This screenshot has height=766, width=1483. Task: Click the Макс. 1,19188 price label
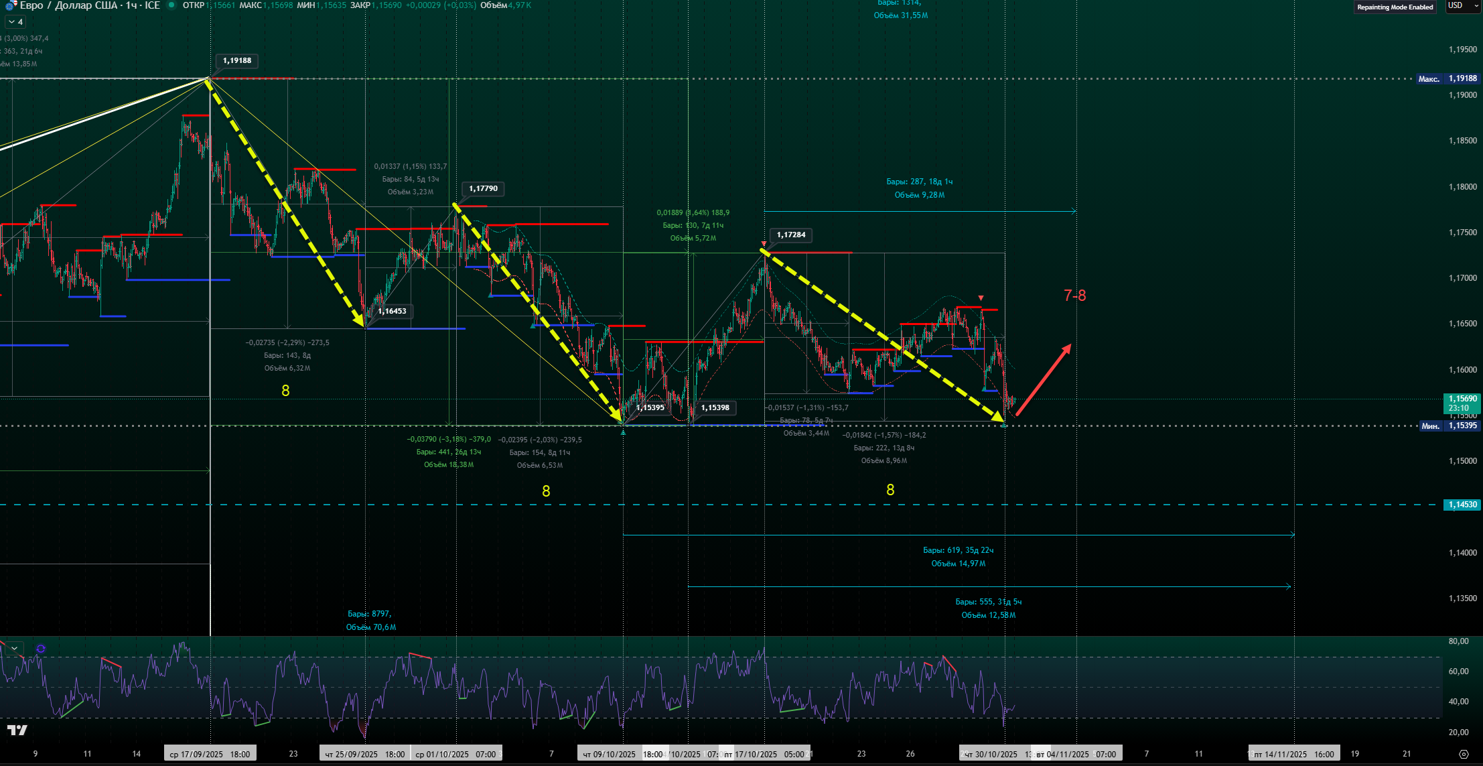(1447, 79)
